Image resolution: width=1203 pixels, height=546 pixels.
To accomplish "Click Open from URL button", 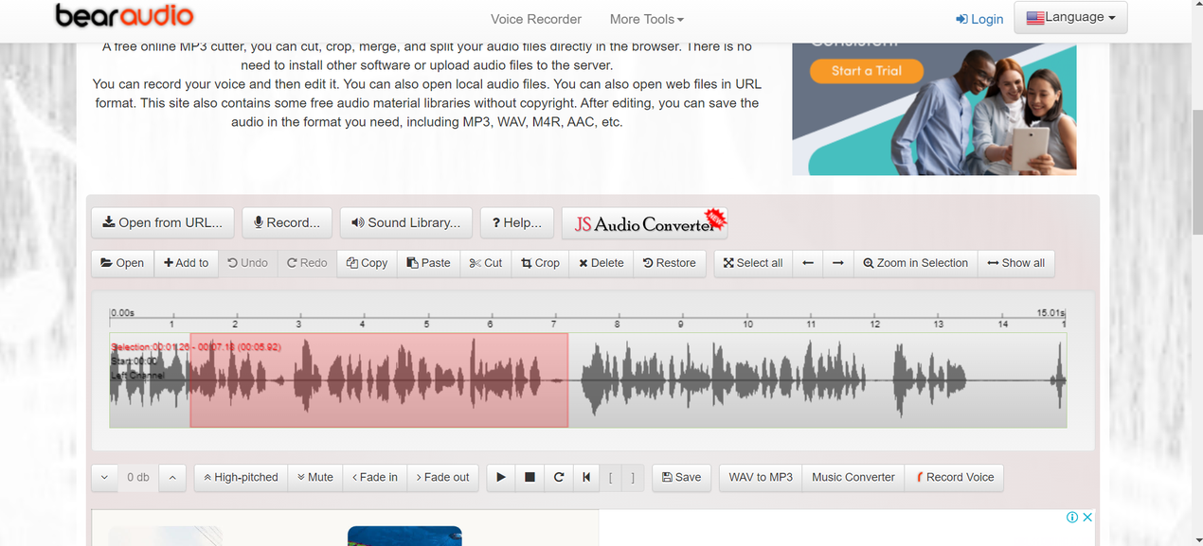I will coord(162,222).
